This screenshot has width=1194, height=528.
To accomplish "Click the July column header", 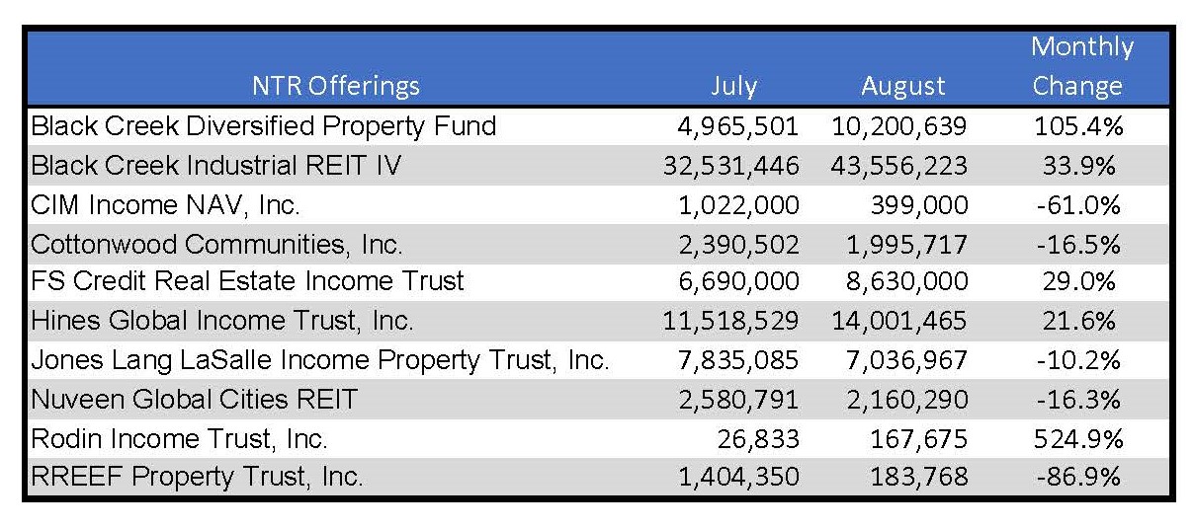I will pyautogui.click(x=733, y=86).
